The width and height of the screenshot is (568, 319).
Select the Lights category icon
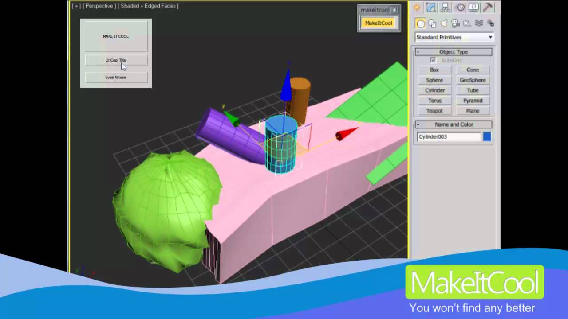(444, 23)
